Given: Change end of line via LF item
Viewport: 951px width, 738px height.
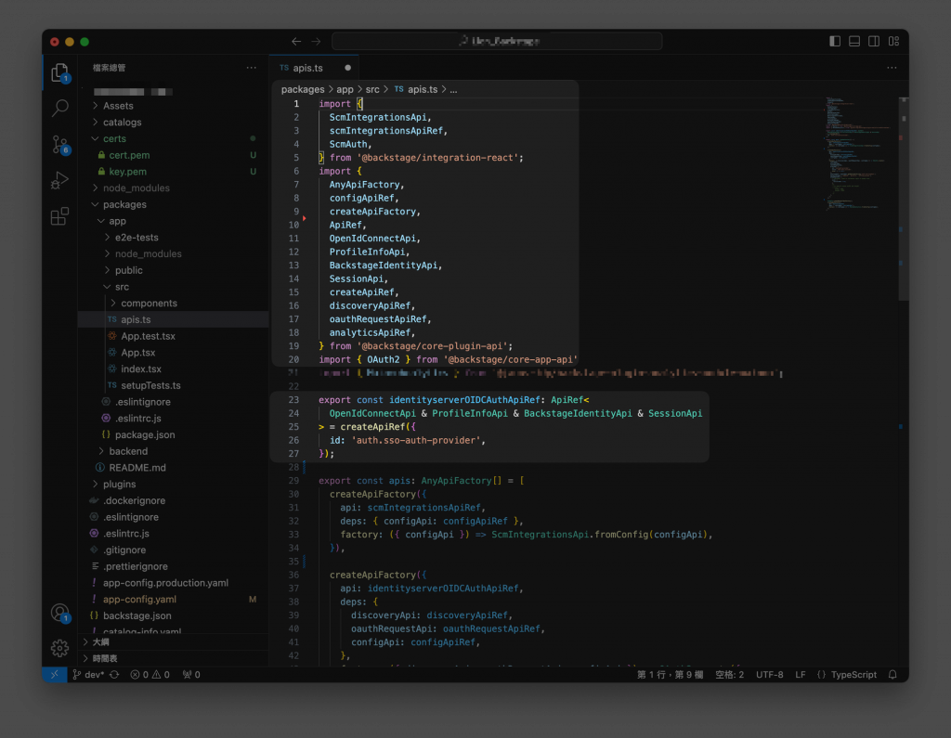Looking at the screenshot, I should pos(800,674).
